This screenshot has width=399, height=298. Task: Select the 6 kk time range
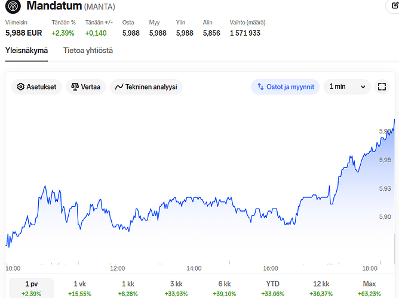225,288
